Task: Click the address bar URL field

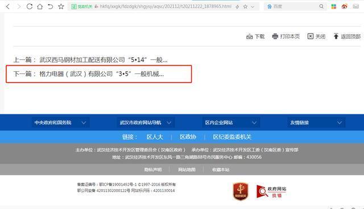Action: pos(166,6)
